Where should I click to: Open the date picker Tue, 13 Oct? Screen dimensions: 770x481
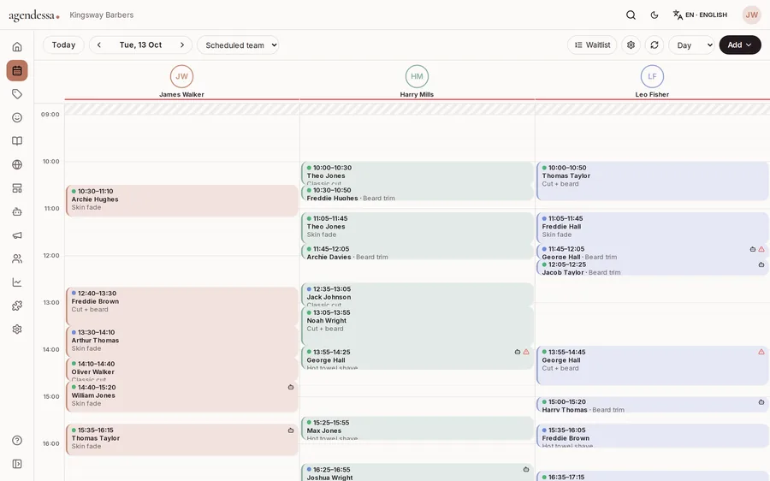tap(140, 45)
